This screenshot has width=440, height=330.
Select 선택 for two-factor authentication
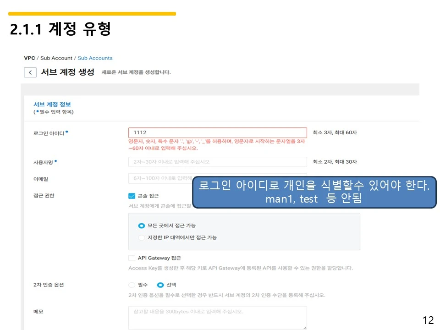(x=161, y=285)
